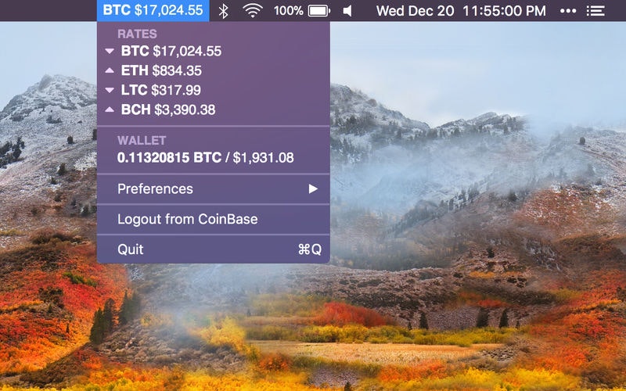The height and width of the screenshot is (391, 626).
Task: Click the wallet balance 0.11320815 BTC
Action: point(169,158)
